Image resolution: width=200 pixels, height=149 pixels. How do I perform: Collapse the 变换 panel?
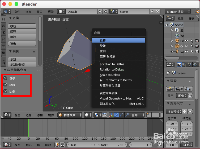pos(10,18)
